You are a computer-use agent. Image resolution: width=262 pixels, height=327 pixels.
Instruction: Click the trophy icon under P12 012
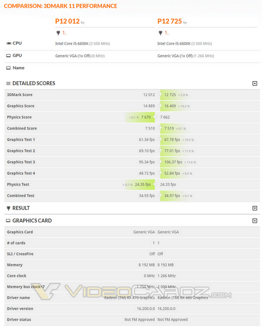point(58,33)
